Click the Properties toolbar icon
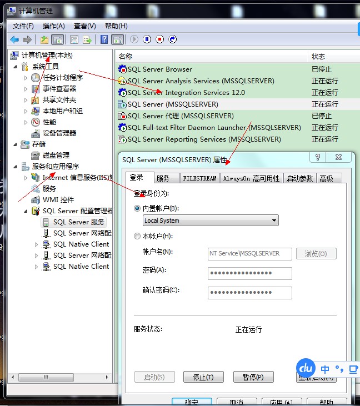 point(74,39)
